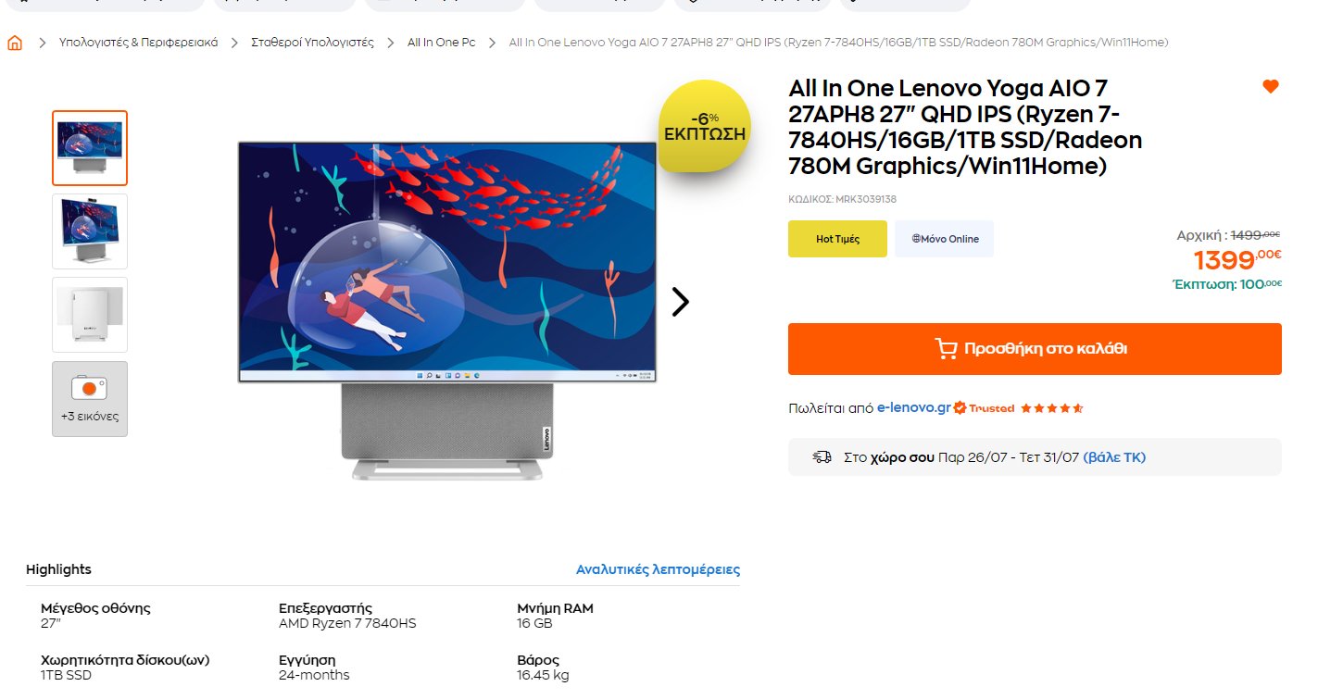Select the second thumbnail with webcam view

tap(90, 231)
